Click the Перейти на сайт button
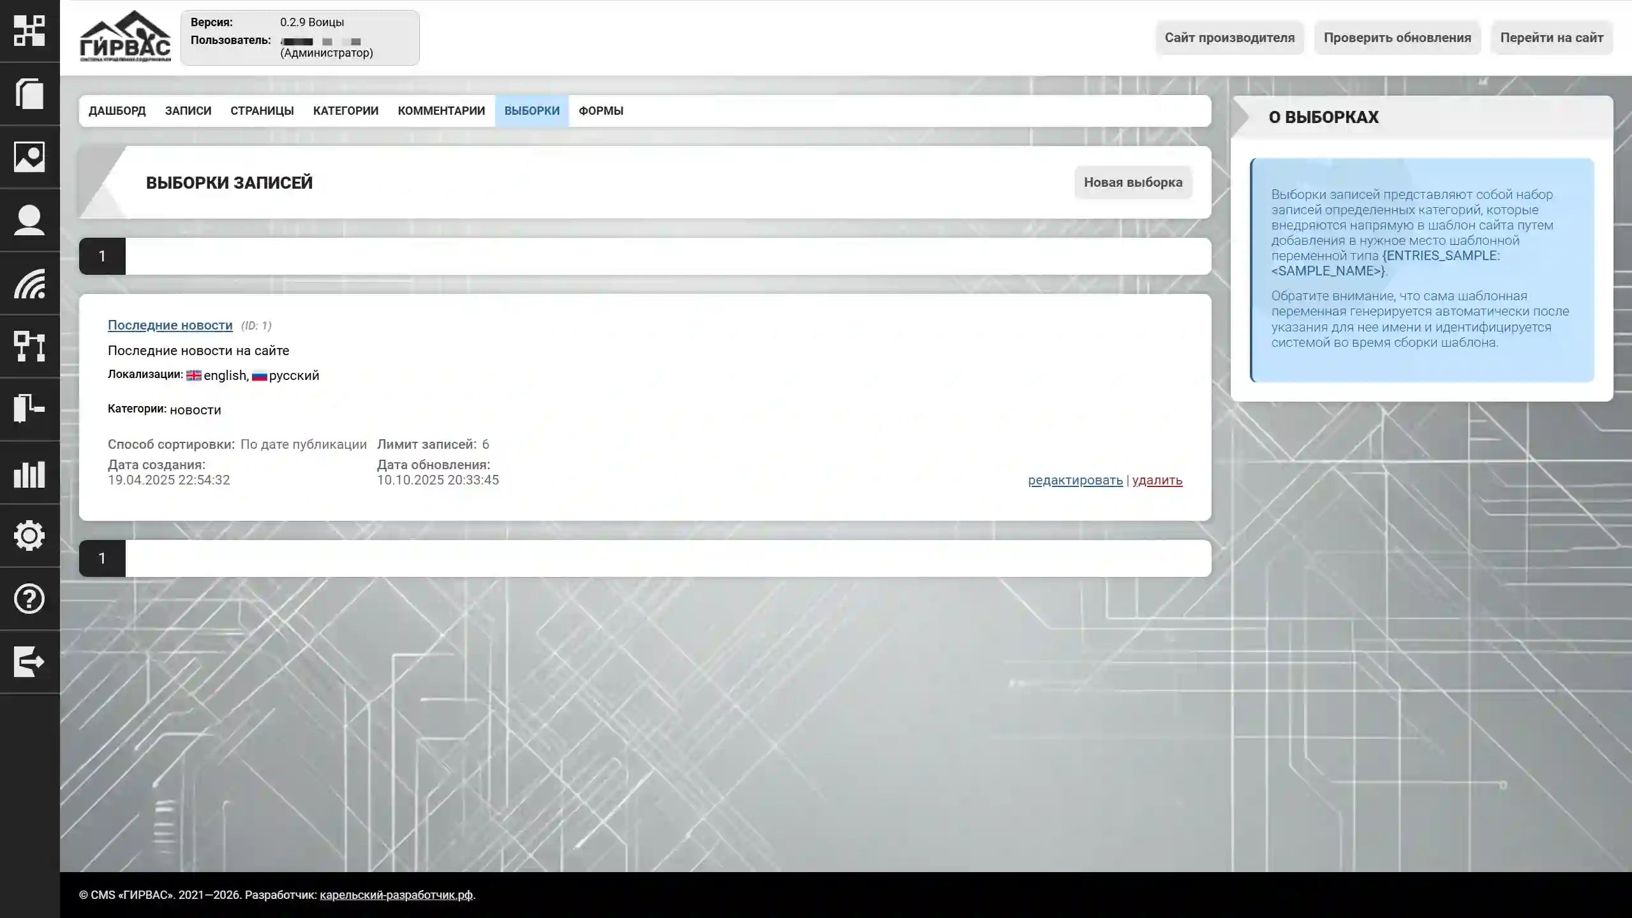 point(1551,38)
